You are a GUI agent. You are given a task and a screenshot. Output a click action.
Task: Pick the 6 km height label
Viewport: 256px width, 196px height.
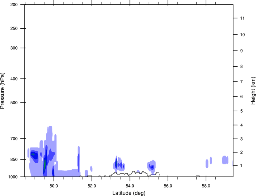241,96
